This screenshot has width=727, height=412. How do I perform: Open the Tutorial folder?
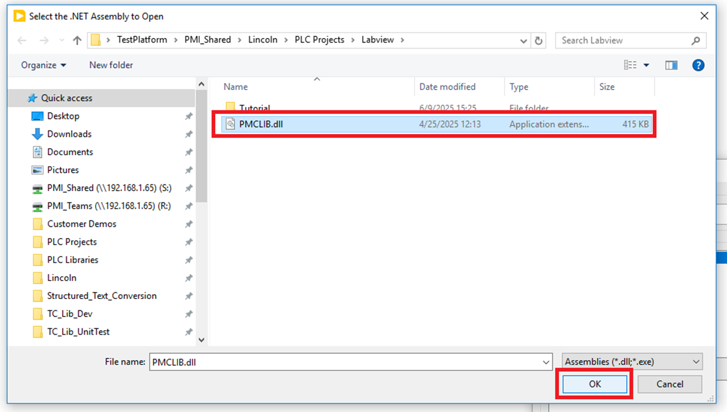(255, 108)
